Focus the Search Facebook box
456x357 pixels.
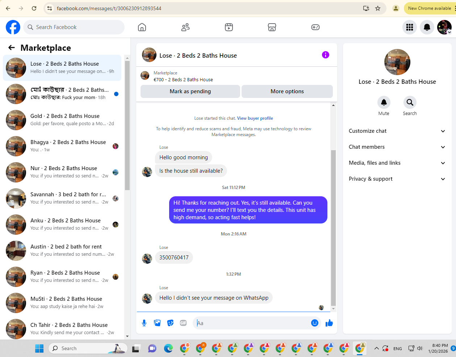[74, 27]
